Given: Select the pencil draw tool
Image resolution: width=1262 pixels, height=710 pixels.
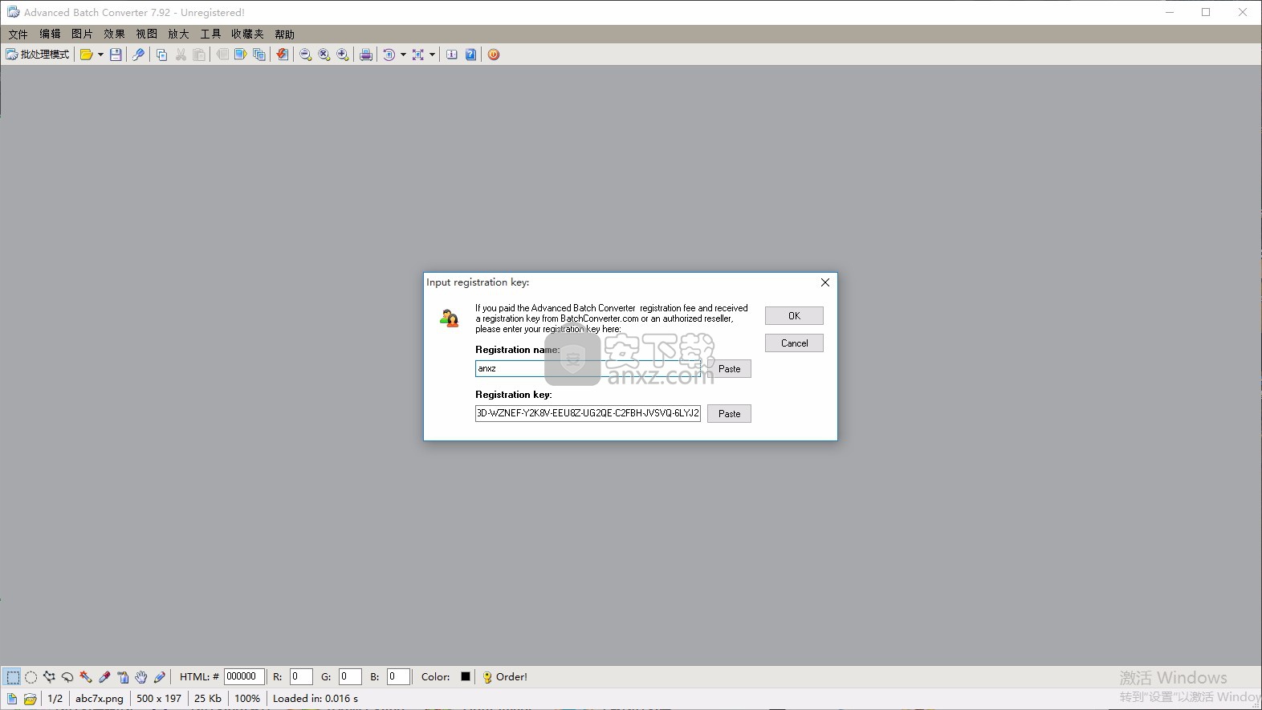Looking at the screenshot, I should coord(160,677).
